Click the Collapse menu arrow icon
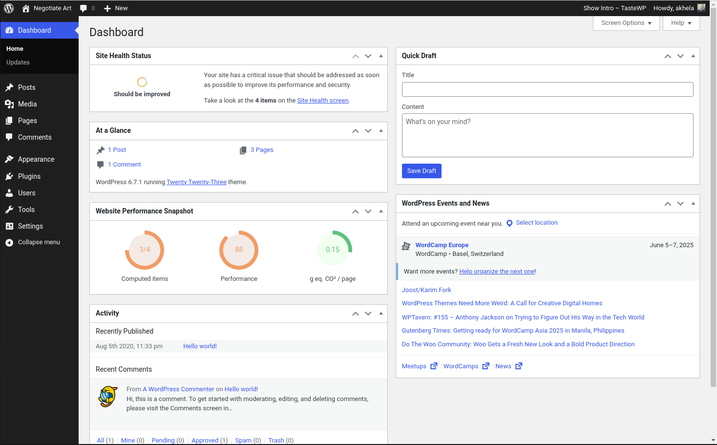This screenshot has height=445, width=717. pyautogui.click(x=9, y=242)
